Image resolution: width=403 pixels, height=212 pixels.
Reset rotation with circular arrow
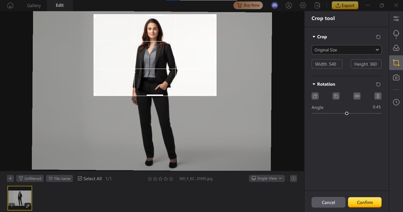(378, 84)
